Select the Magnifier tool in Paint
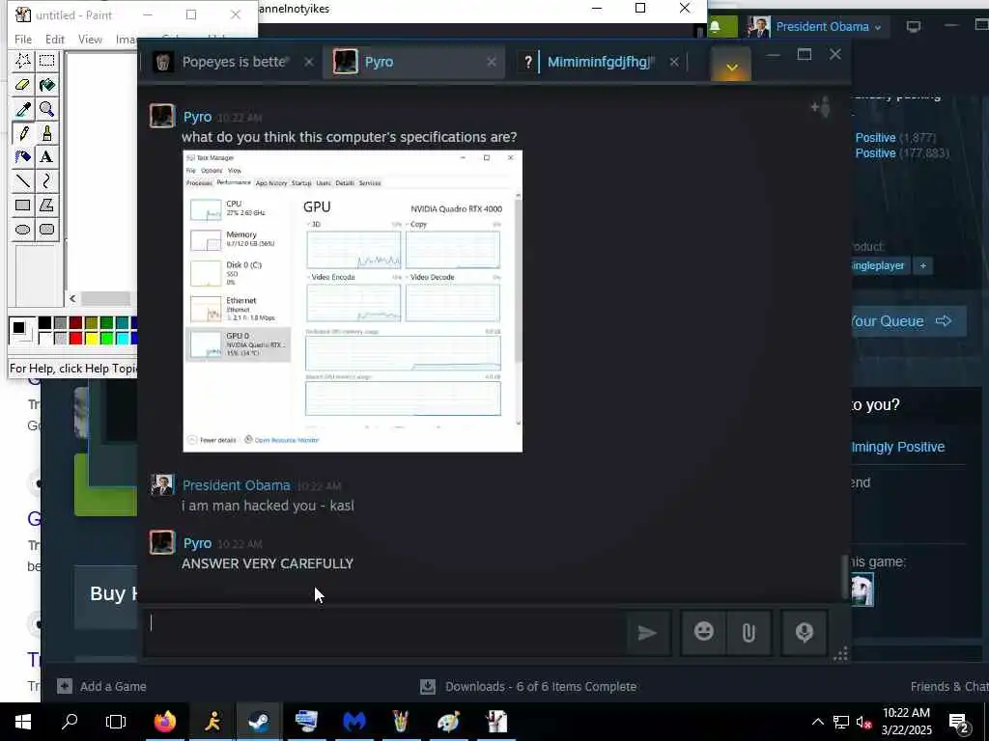 46,109
